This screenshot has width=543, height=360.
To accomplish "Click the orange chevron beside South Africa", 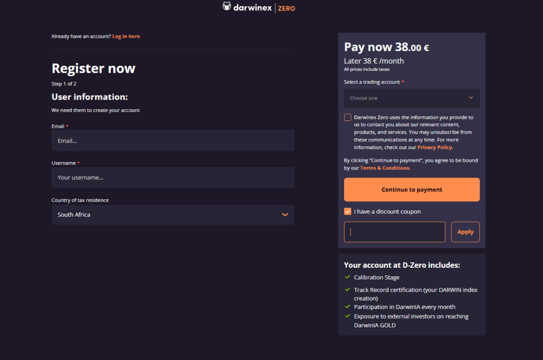I will (x=285, y=215).
